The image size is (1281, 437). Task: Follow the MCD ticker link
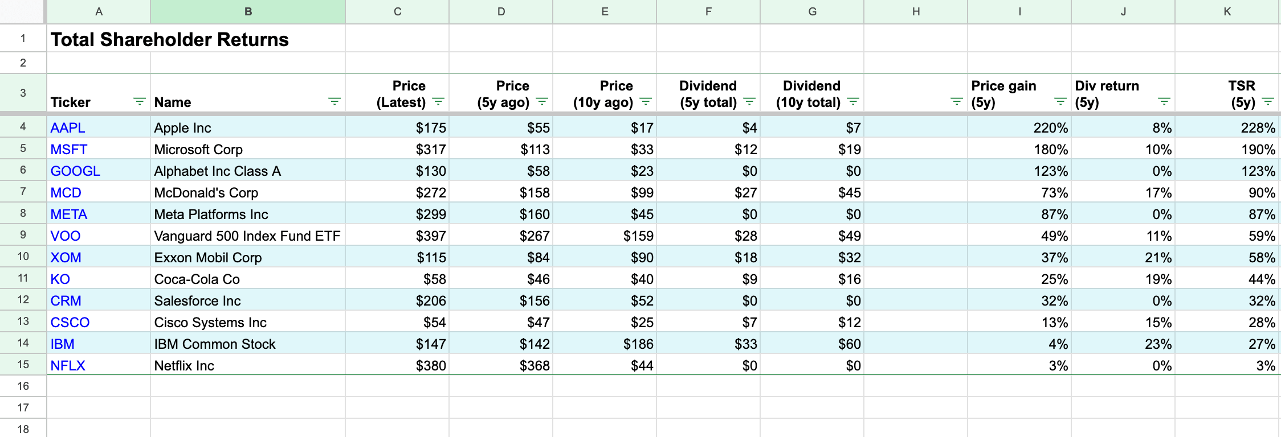pyautogui.click(x=66, y=193)
